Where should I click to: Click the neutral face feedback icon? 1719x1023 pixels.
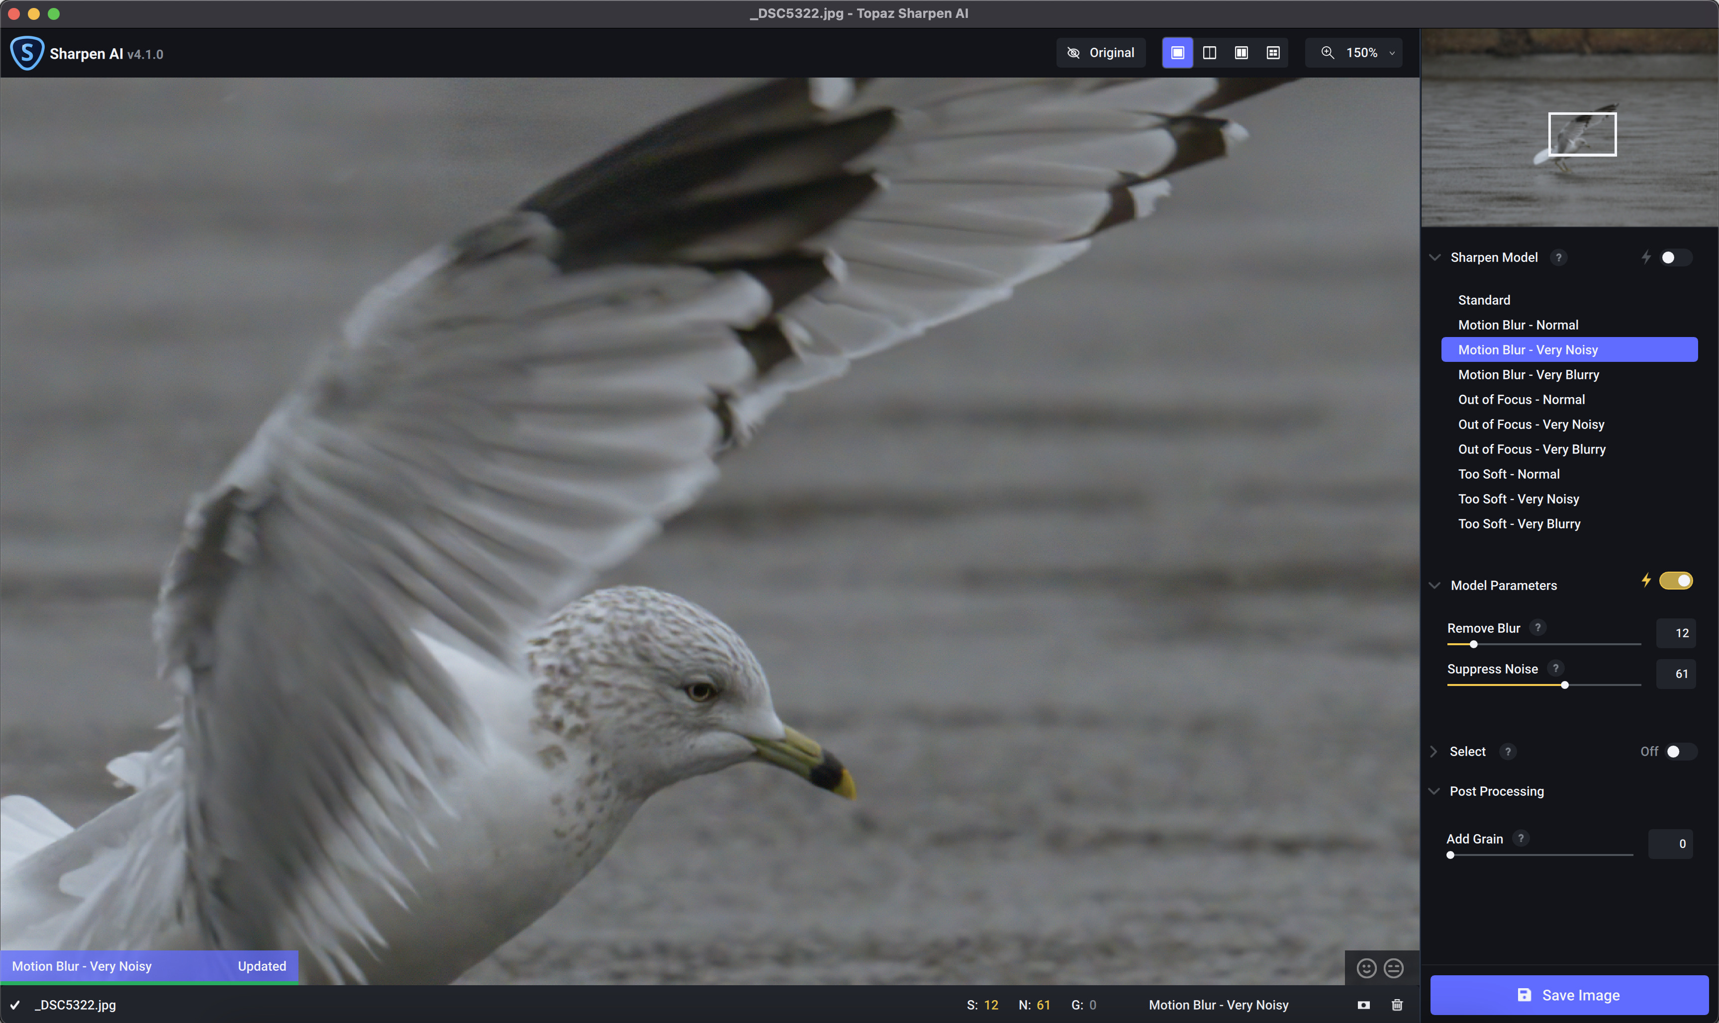[1393, 968]
